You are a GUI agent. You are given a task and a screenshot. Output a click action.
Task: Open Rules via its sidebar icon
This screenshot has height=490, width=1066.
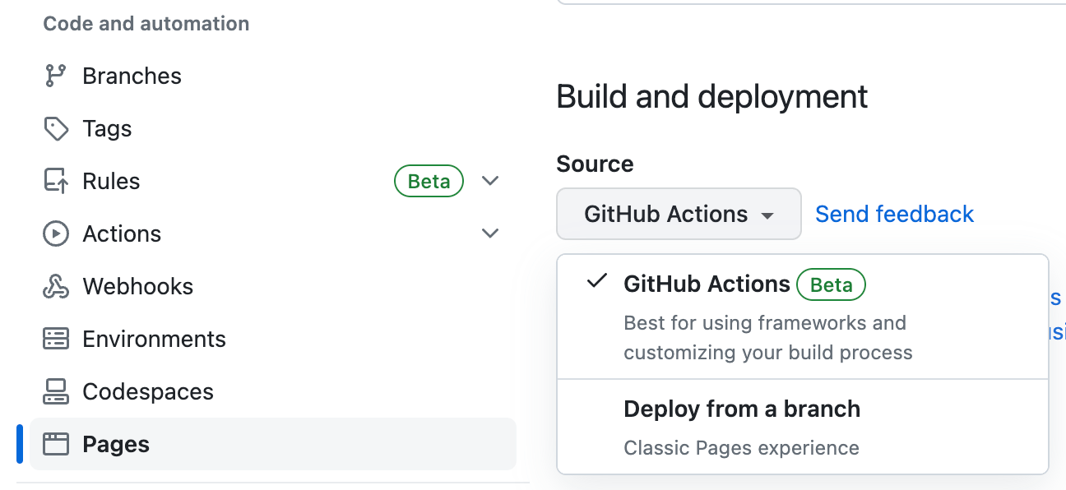pos(54,181)
